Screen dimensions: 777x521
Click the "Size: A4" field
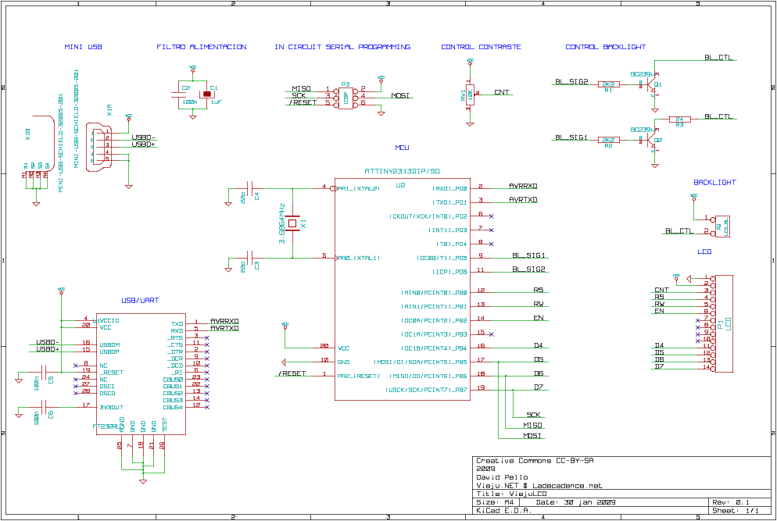tap(495, 502)
